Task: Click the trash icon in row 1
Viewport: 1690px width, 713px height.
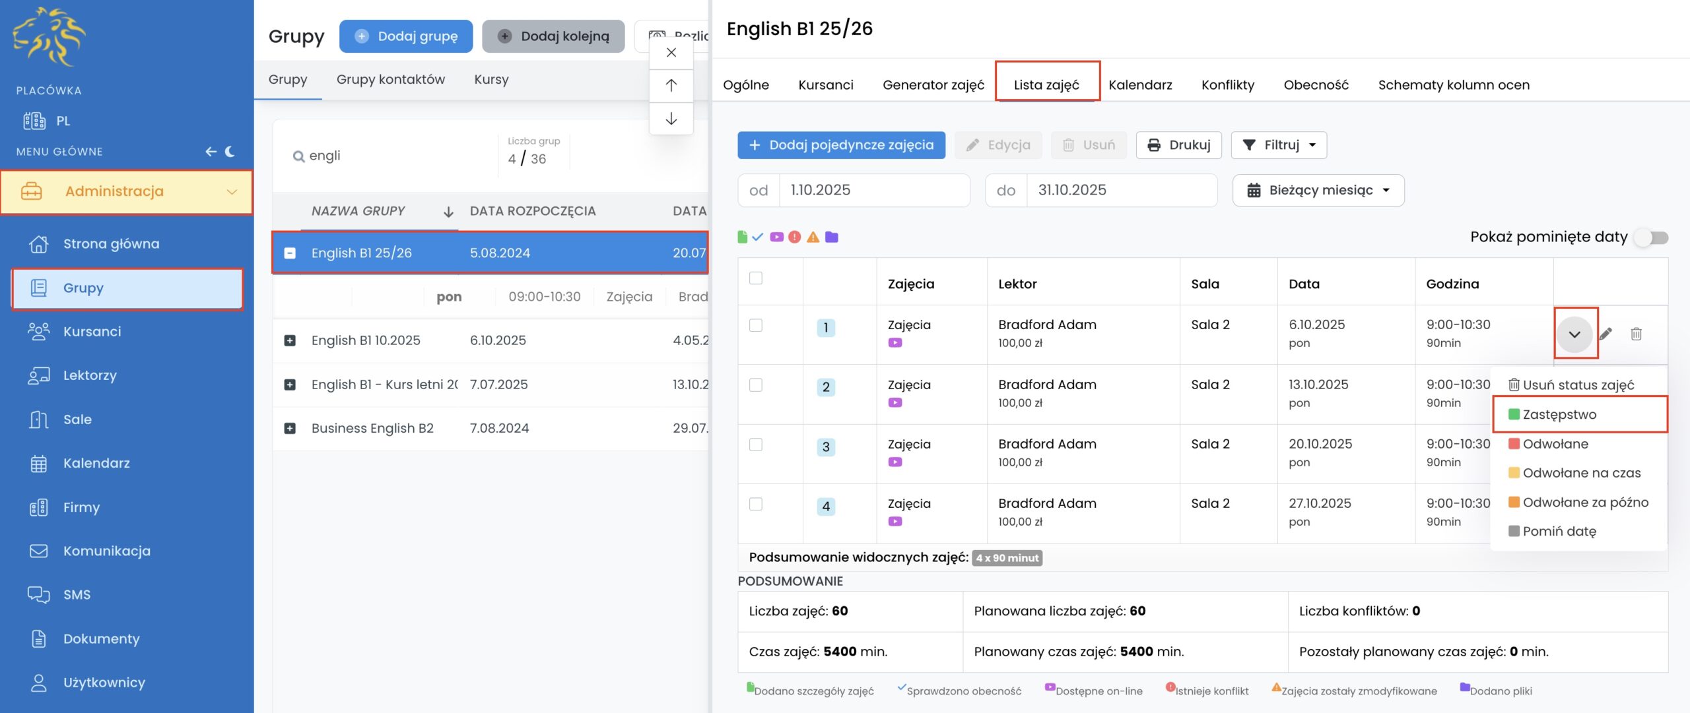Action: click(1636, 334)
